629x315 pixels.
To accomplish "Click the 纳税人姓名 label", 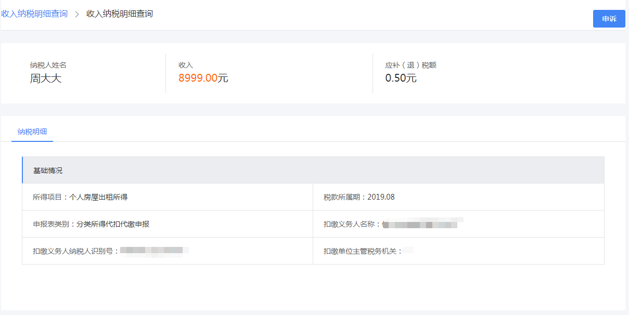I will (x=48, y=65).
